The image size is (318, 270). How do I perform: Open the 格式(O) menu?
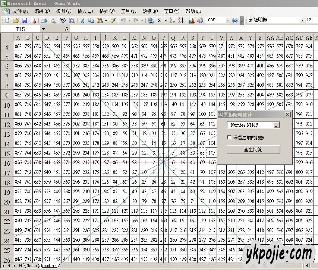(x=107, y=11)
